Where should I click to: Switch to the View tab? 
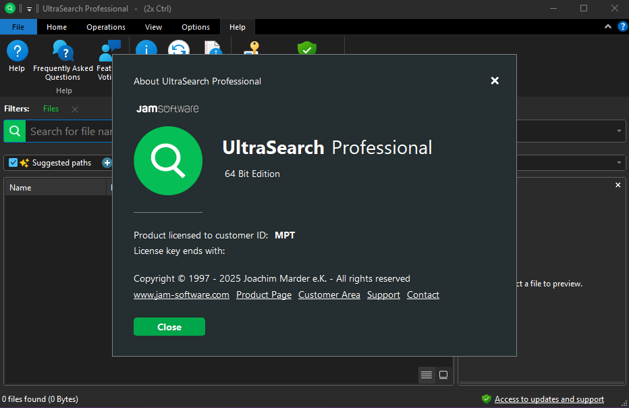click(153, 27)
